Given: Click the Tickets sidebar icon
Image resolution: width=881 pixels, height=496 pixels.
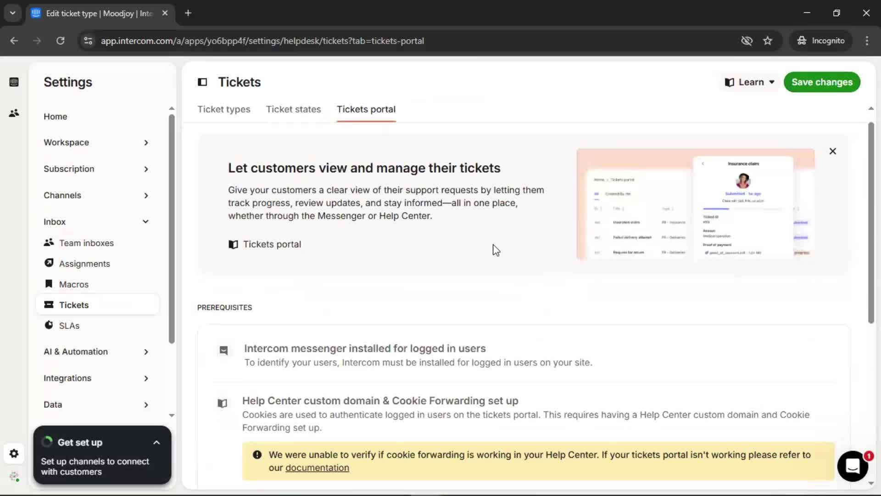Looking at the screenshot, I should click(49, 304).
